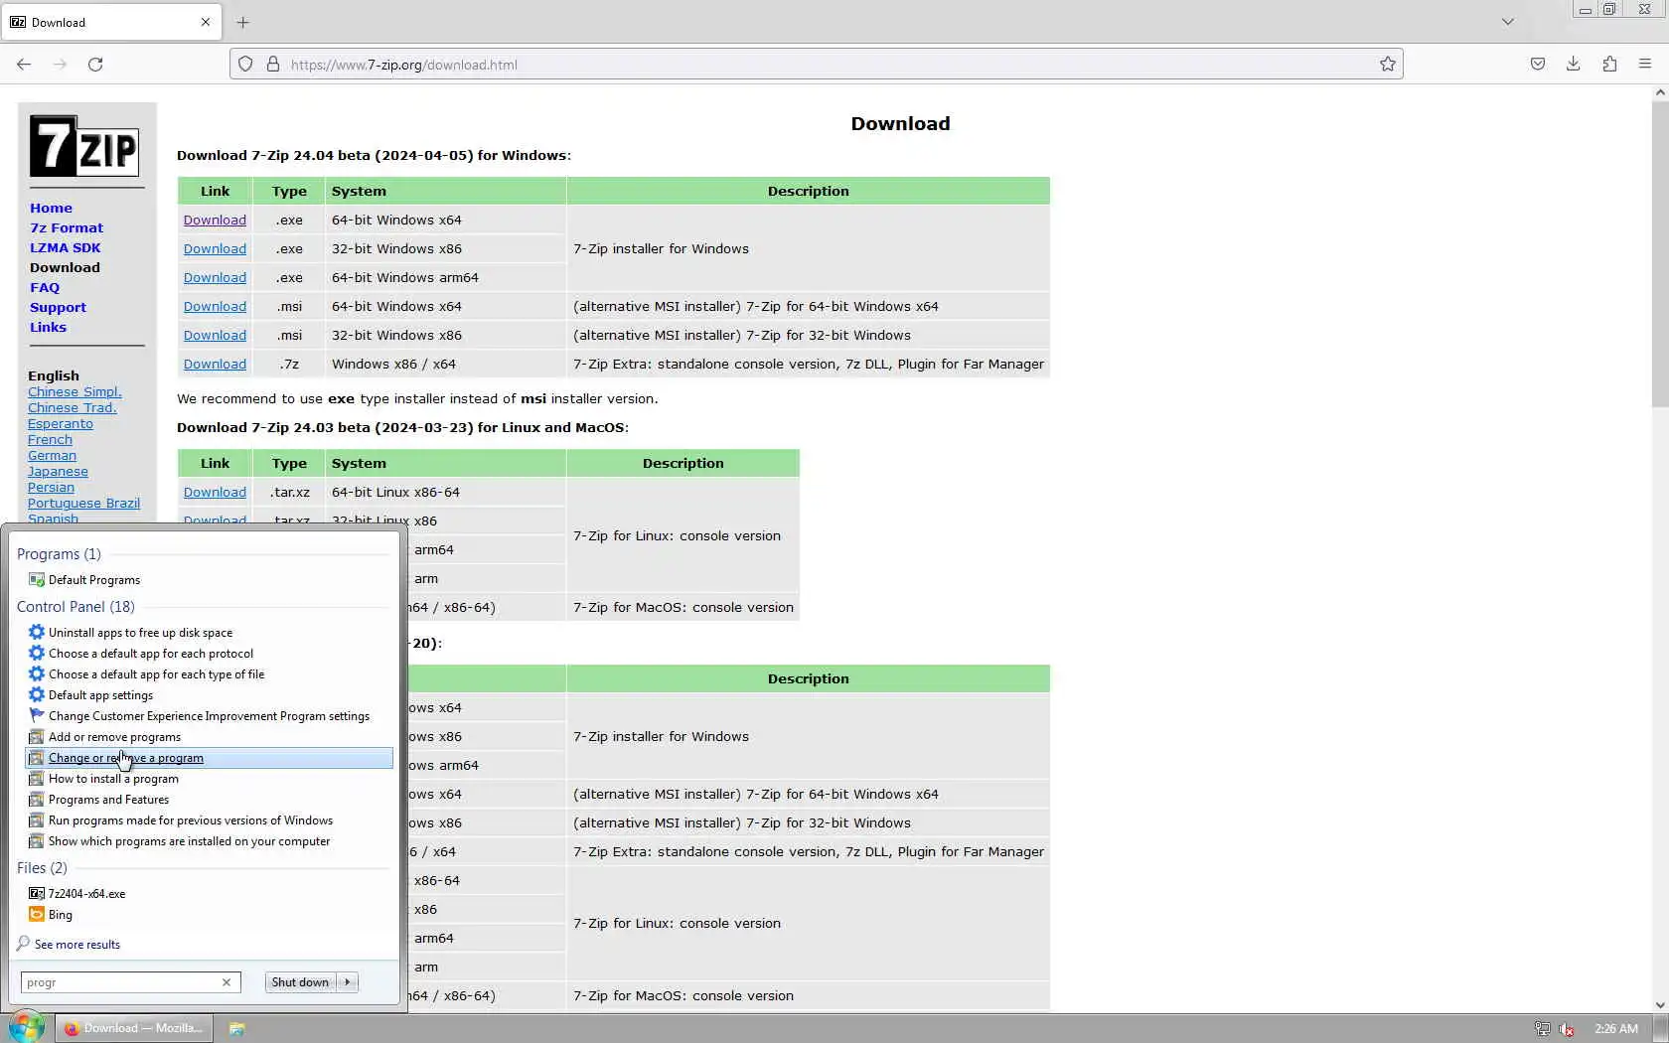Click the Shut down button
This screenshot has width=1669, height=1043.
[x=300, y=982]
